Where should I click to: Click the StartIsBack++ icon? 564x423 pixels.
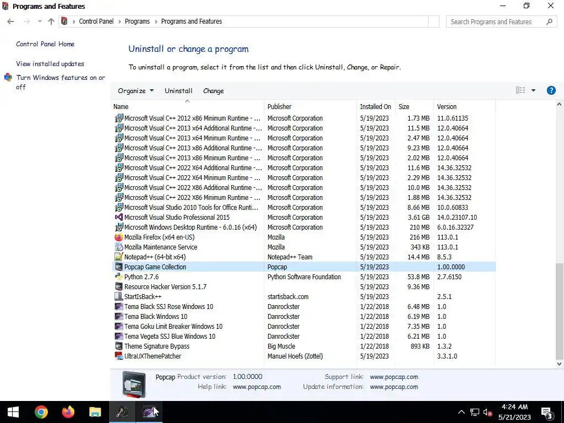pos(119,297)
